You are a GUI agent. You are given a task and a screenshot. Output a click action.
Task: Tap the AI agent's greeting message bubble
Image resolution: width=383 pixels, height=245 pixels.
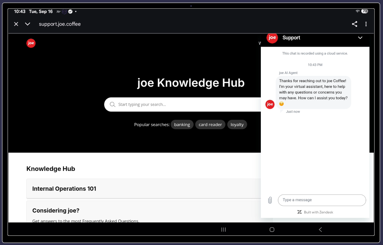(x=314, y=92)
